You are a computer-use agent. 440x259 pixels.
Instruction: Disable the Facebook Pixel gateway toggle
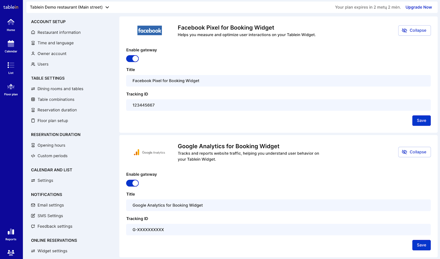coord(133,59)
